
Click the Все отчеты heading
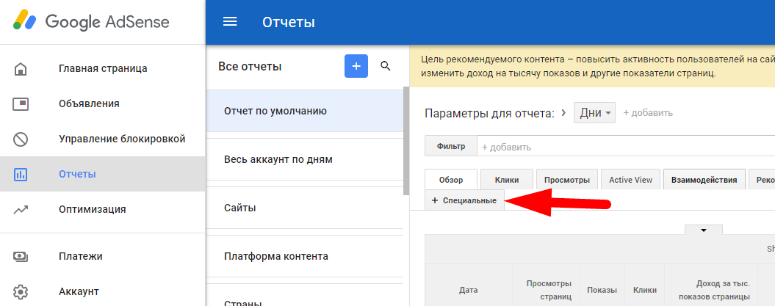pos(250,66)
